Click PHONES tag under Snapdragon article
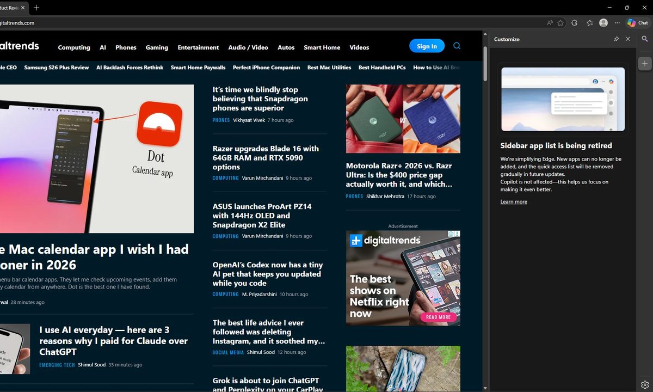The width and height of the screenshot is (653, 392). [x=221, y=120]
